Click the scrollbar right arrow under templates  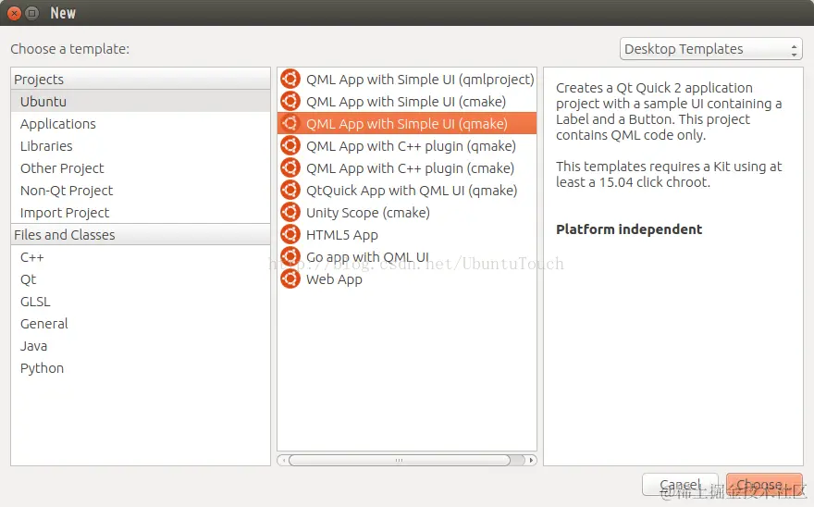point(531,460)
